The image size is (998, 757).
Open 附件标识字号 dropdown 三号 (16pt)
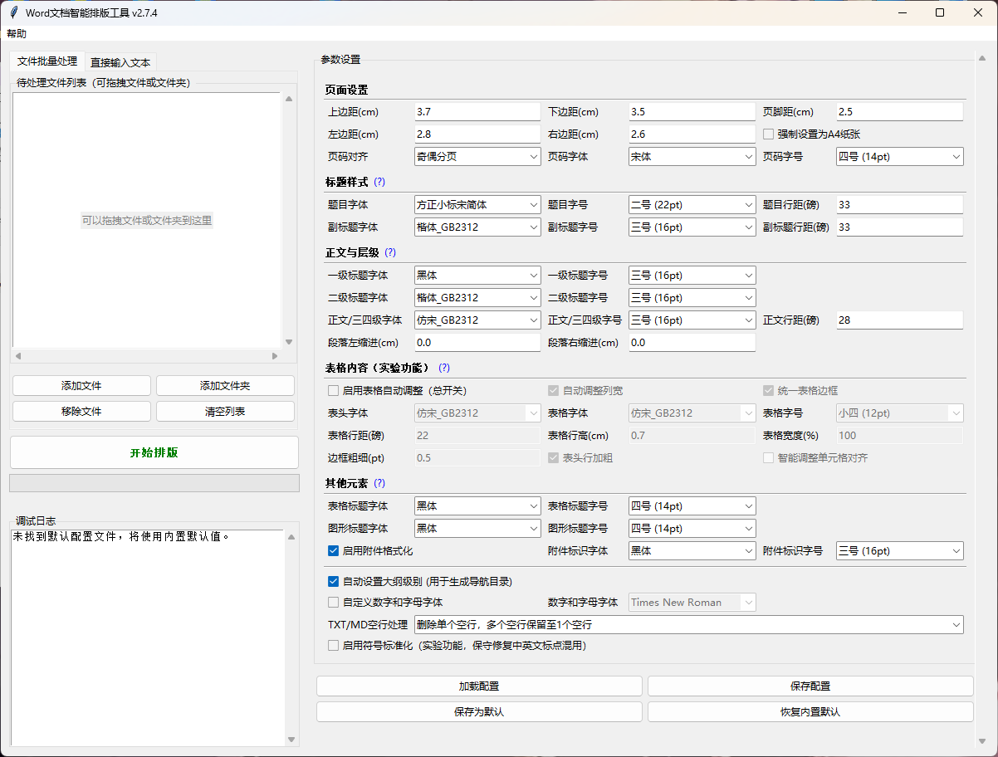tap(899, 550)
